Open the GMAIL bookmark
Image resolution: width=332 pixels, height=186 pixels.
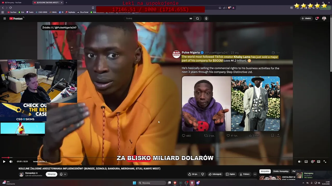(53, 12)
